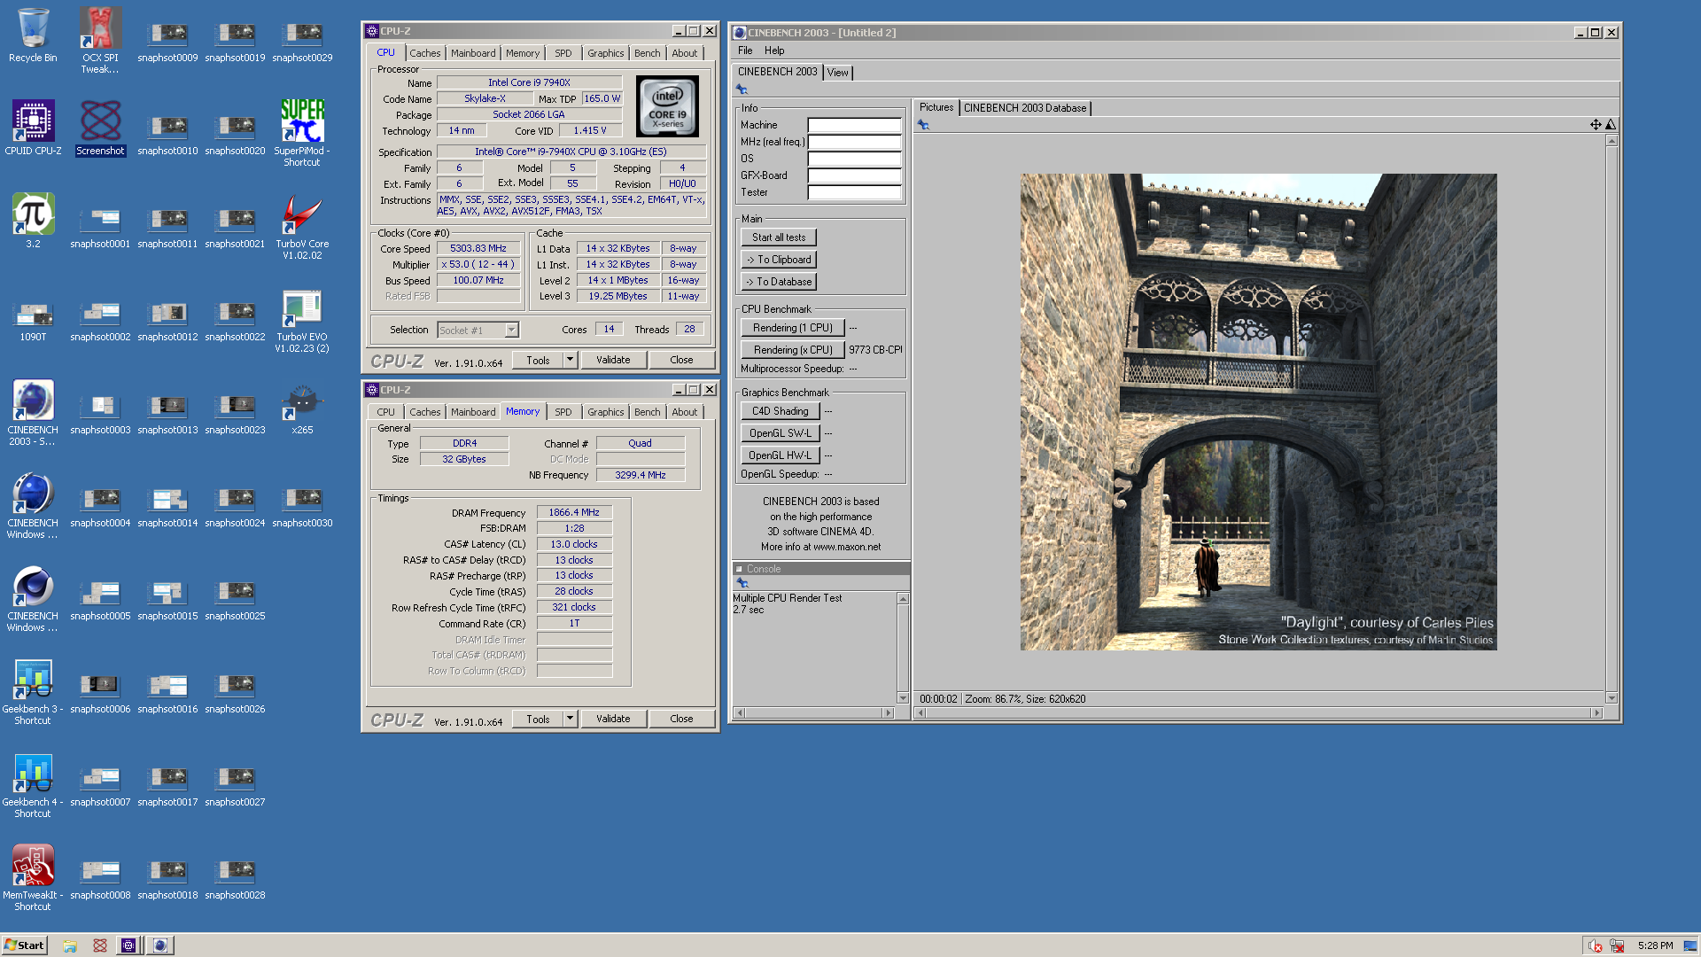Image resolution: width=1701 pixels, height=957 pixels.
Task: Open SPD tab in lower CPU-Z window
Action: pyautogui.click(x=563, y=412)
